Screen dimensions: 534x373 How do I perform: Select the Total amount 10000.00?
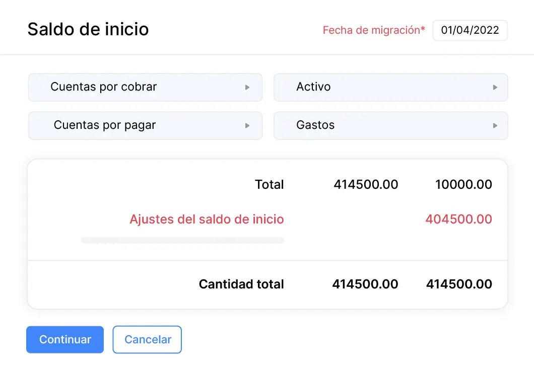[x=463, y=185]
